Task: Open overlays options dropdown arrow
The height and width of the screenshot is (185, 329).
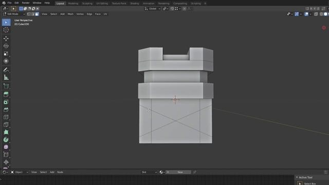Action: 310,14
